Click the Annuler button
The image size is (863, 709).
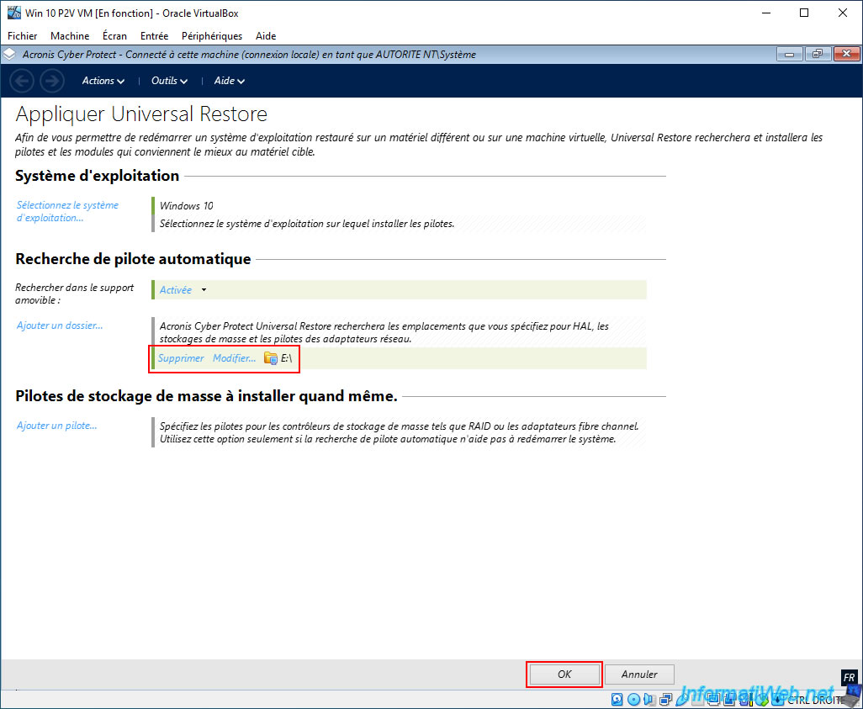tap(639, 675)
